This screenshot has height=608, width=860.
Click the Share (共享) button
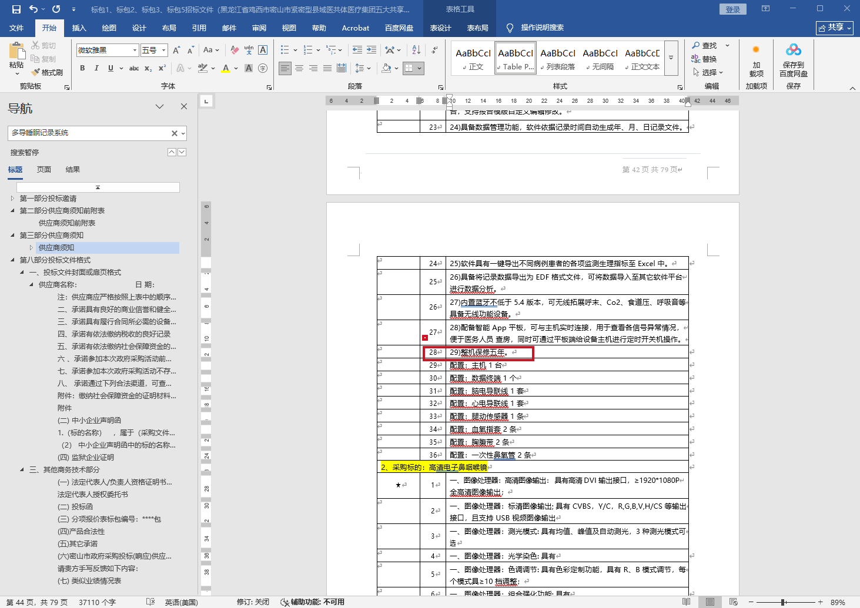click(835, 28)
